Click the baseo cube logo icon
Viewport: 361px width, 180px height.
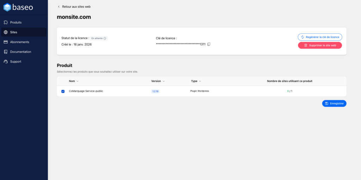coord(7,7)
